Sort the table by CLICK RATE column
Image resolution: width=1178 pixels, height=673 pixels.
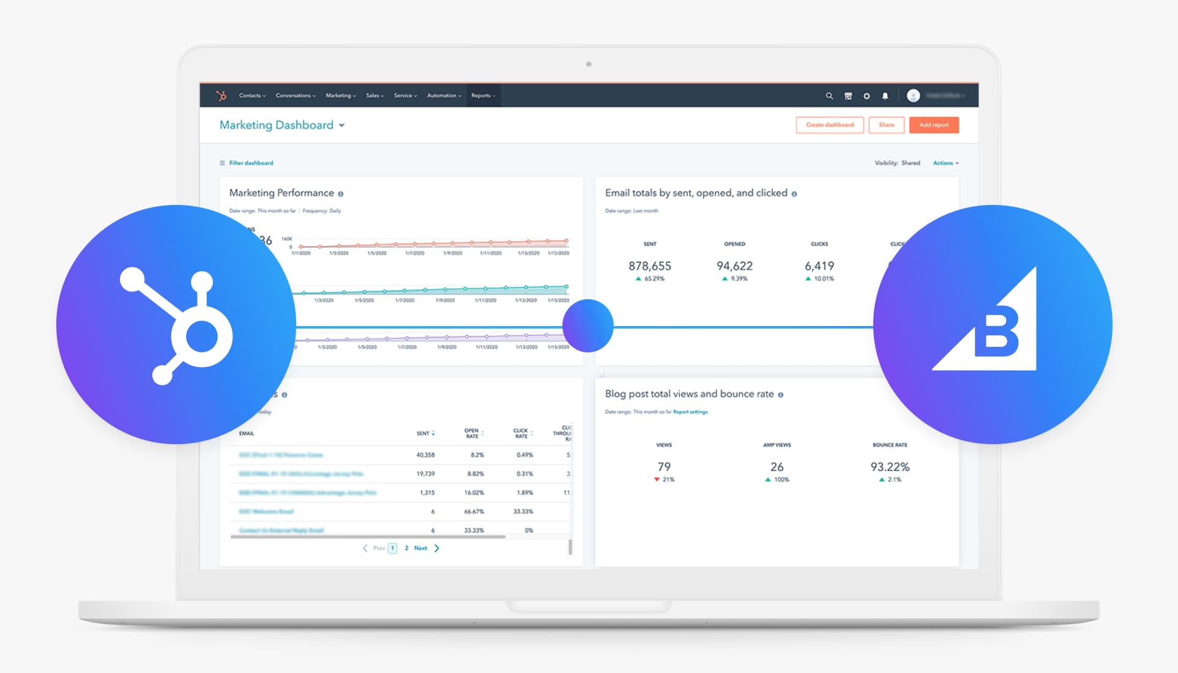point(523,433)
